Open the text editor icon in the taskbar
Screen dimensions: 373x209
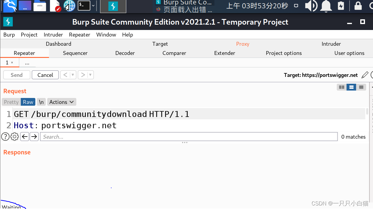coord(55,6)
